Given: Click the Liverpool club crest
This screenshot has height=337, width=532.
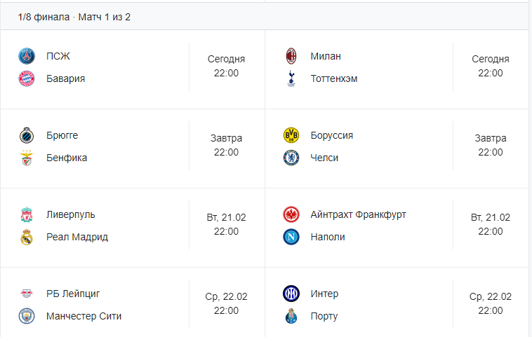Looking at the screenshot, I should pyautogui.click(x=27, y=214).
